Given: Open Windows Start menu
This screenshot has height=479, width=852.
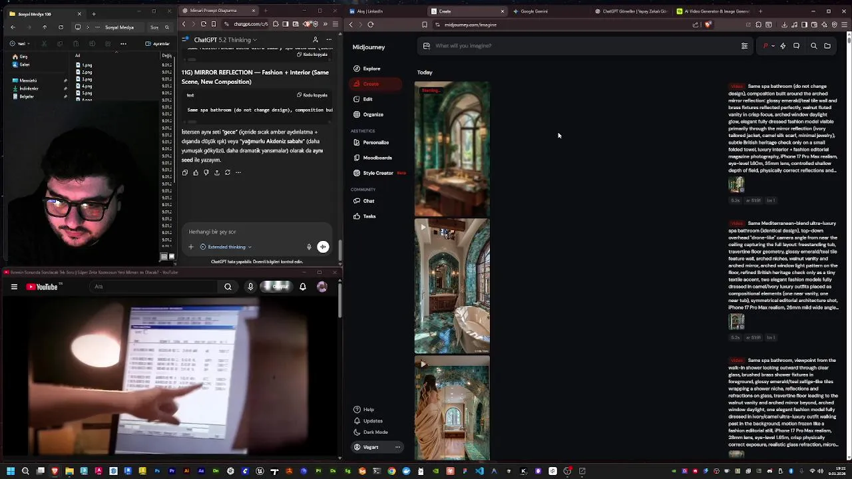Looking at the screenshot, I should [11, 471].
